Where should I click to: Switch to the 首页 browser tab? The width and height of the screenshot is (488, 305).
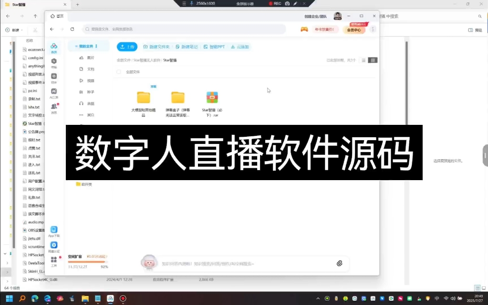tap(57, 16)
